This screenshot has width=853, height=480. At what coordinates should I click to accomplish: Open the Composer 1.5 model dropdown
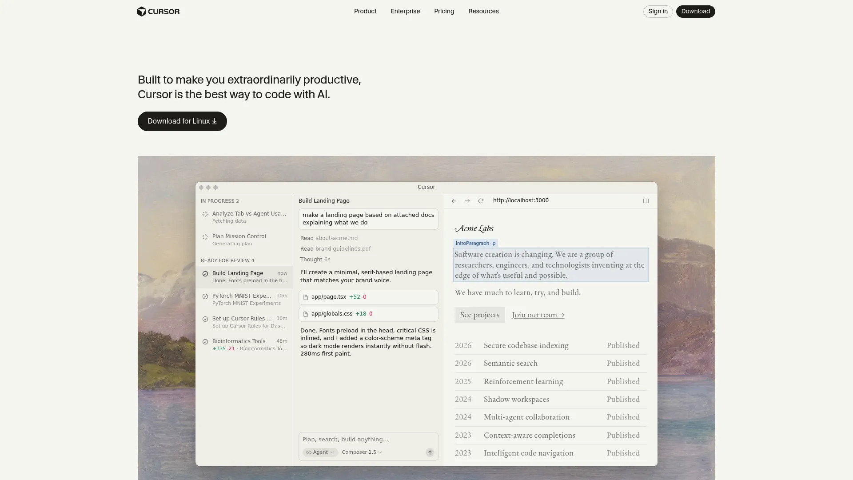pyautogui.click(x=361, y=452)
